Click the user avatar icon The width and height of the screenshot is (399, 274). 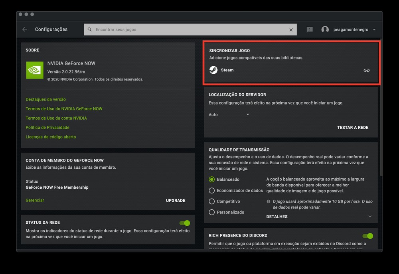tap(325, 30)
